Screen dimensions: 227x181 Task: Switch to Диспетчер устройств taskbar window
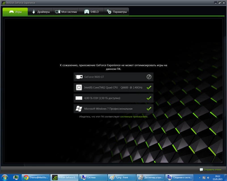point(151,178)
